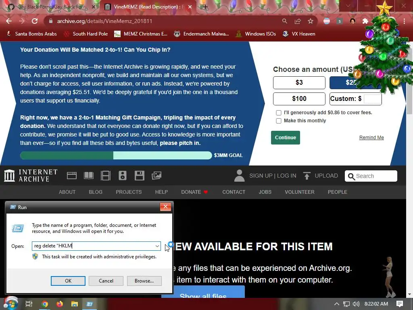Select the $3 donation amount
The image size is (413, 310).
299,83
